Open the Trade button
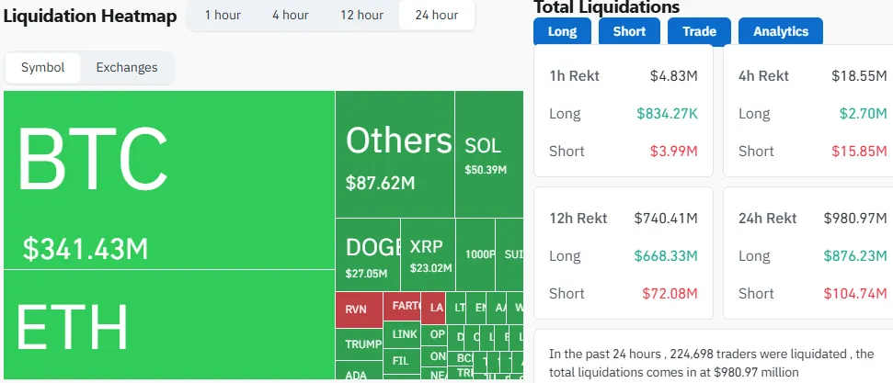The image size is (893, 383). [699, 32]
